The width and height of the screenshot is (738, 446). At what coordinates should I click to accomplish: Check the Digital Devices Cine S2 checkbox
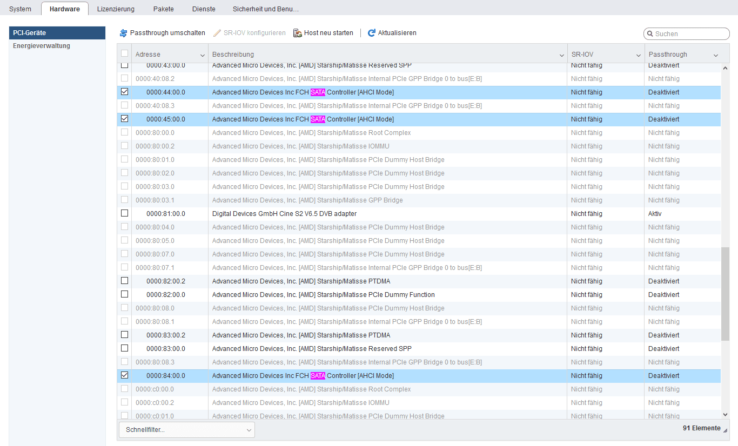click(125, 213)
